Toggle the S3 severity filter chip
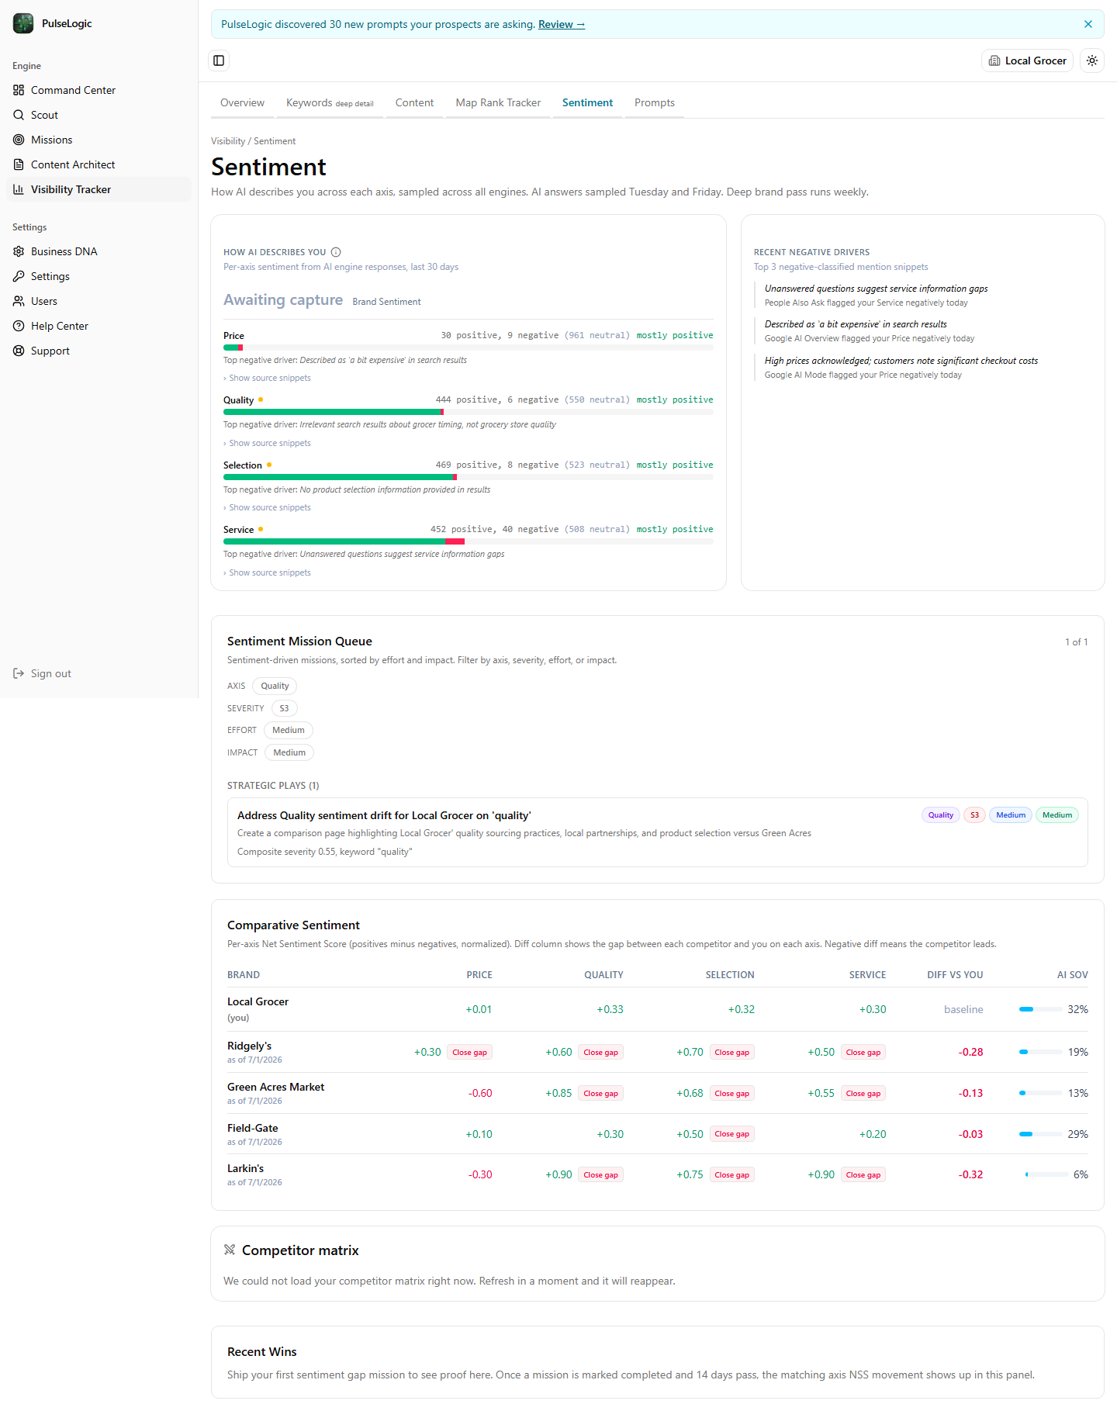This screenshot has width=1117, height=1411. (x=284, y=708)
